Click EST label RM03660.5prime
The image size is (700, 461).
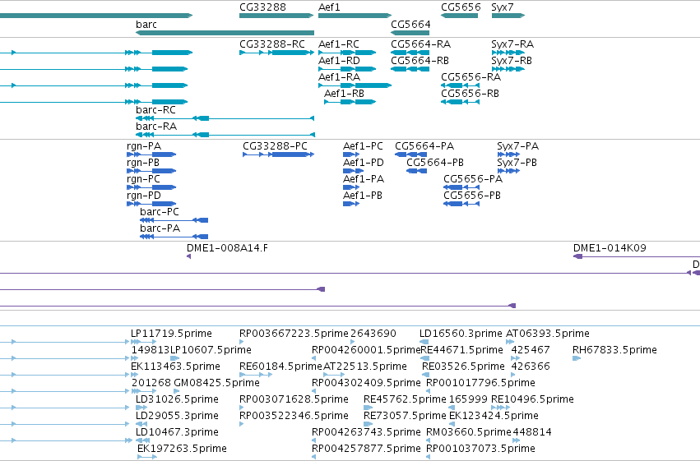468,432
